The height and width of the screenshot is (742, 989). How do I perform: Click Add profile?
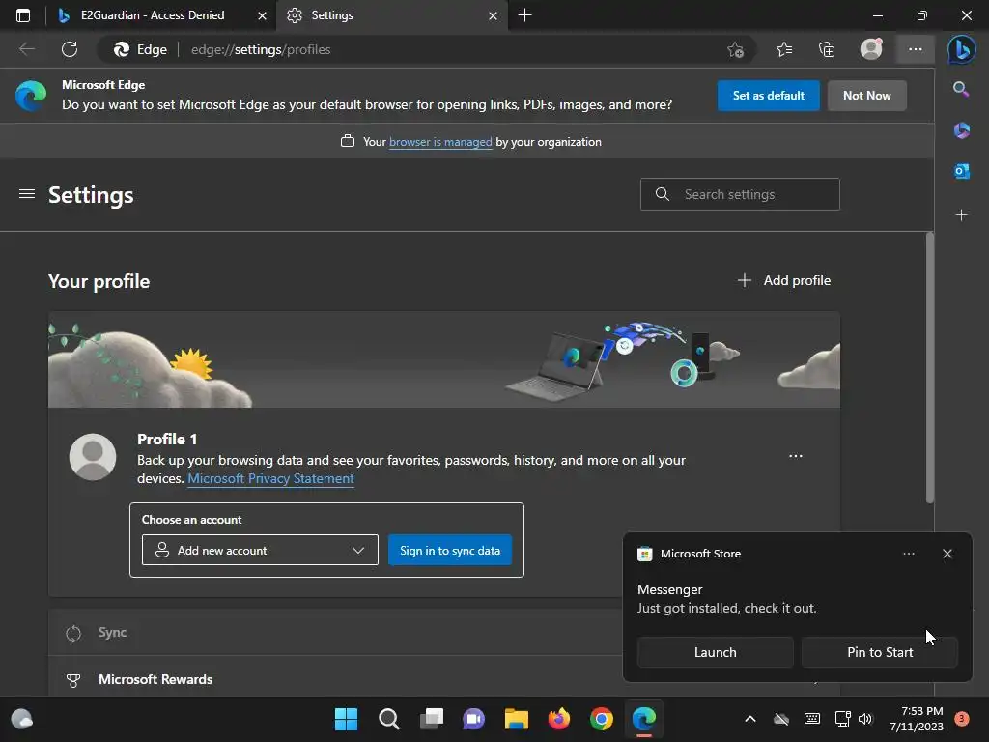pos(784,280)
